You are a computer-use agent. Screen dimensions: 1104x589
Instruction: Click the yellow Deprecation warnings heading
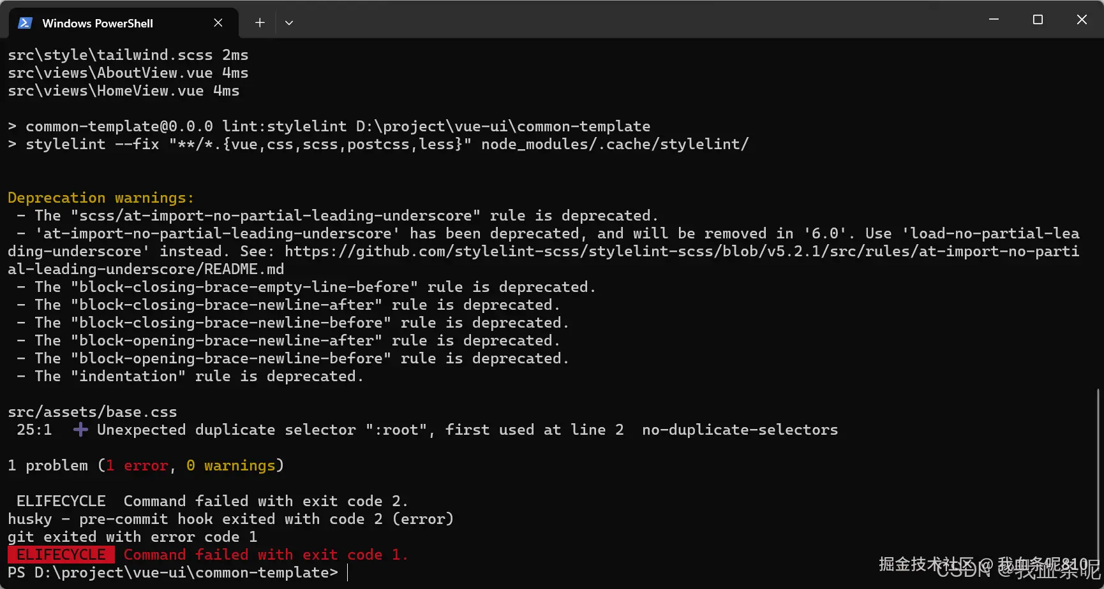point(100,198)
